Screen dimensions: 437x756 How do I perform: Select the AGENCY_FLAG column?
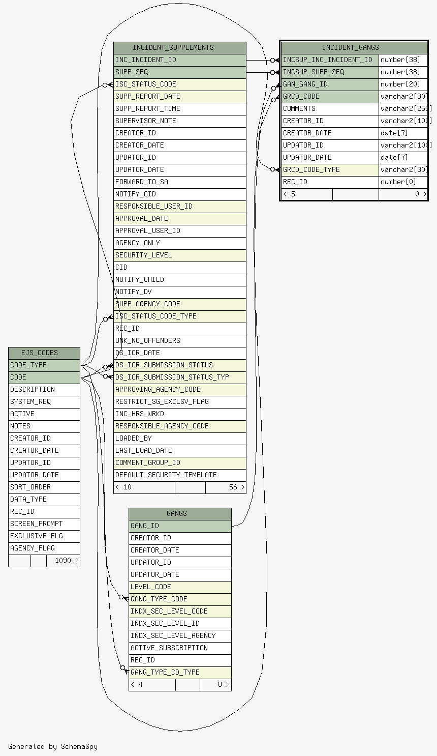click(x=44, y=548)
